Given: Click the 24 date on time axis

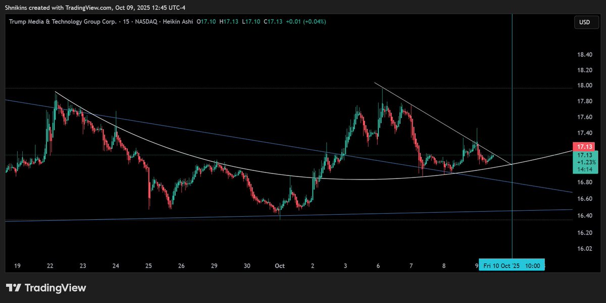Looking at the screenshot, I should click(x=116, y=265).
